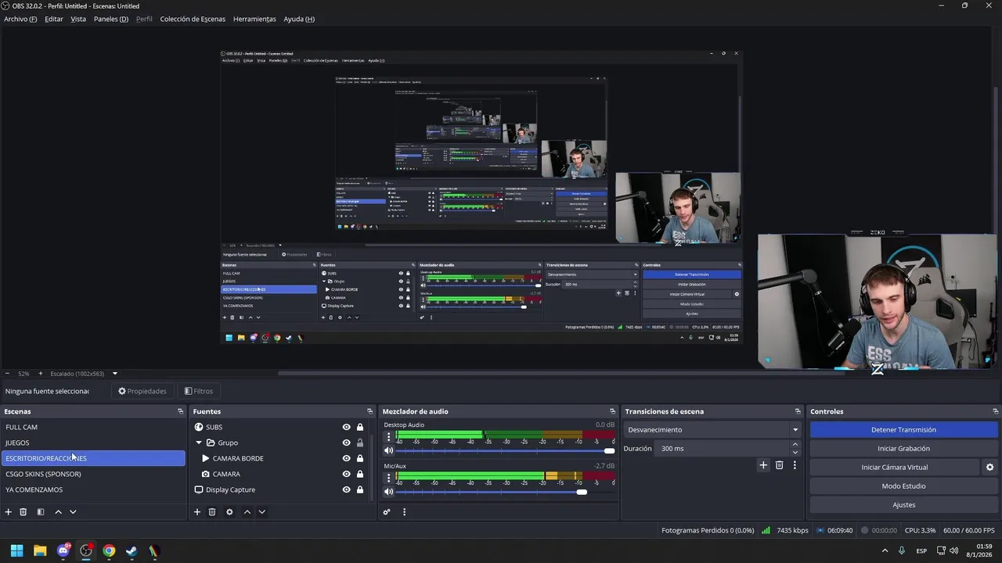
Task: Undock the Mezclador de audio panel
Action: click(x=612, y=411)
